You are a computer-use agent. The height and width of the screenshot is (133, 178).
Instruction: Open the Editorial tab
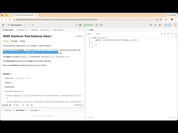(33, 30)
